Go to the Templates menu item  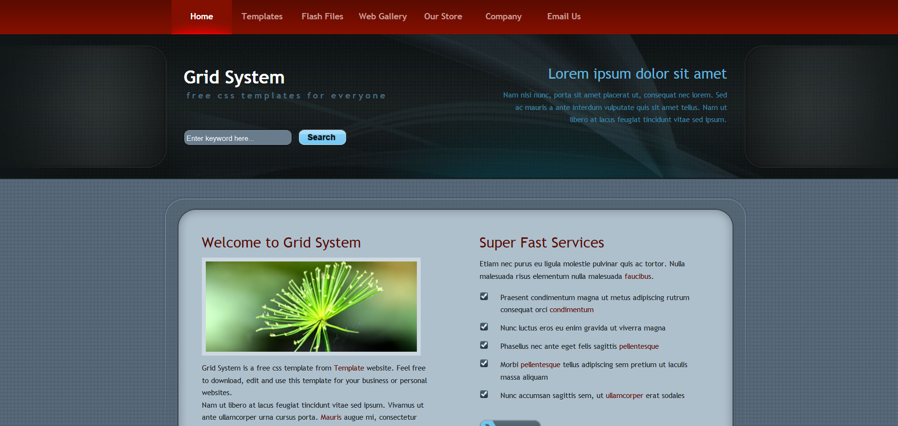click(262, 17)
